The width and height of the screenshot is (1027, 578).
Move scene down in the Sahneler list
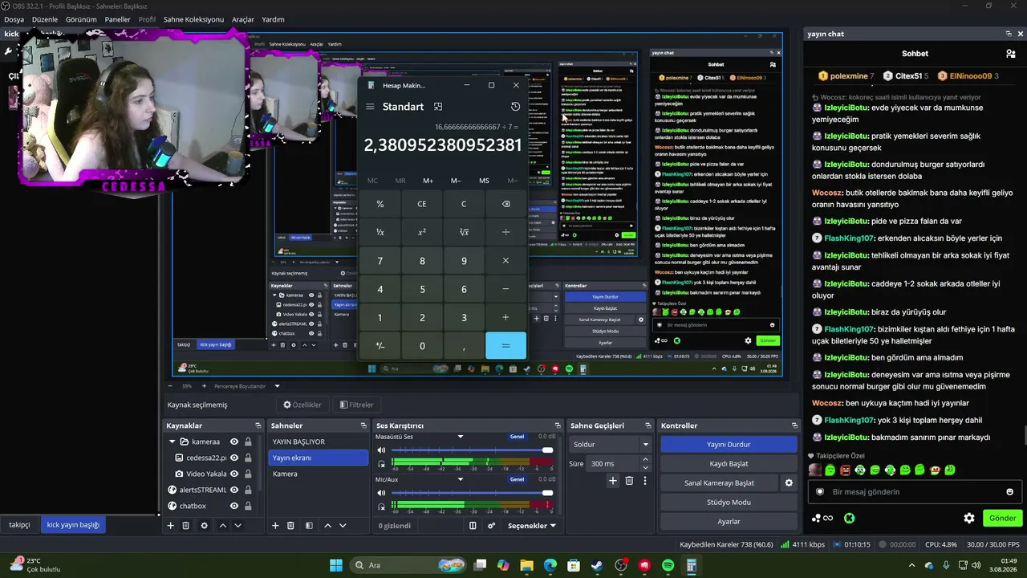343,526
